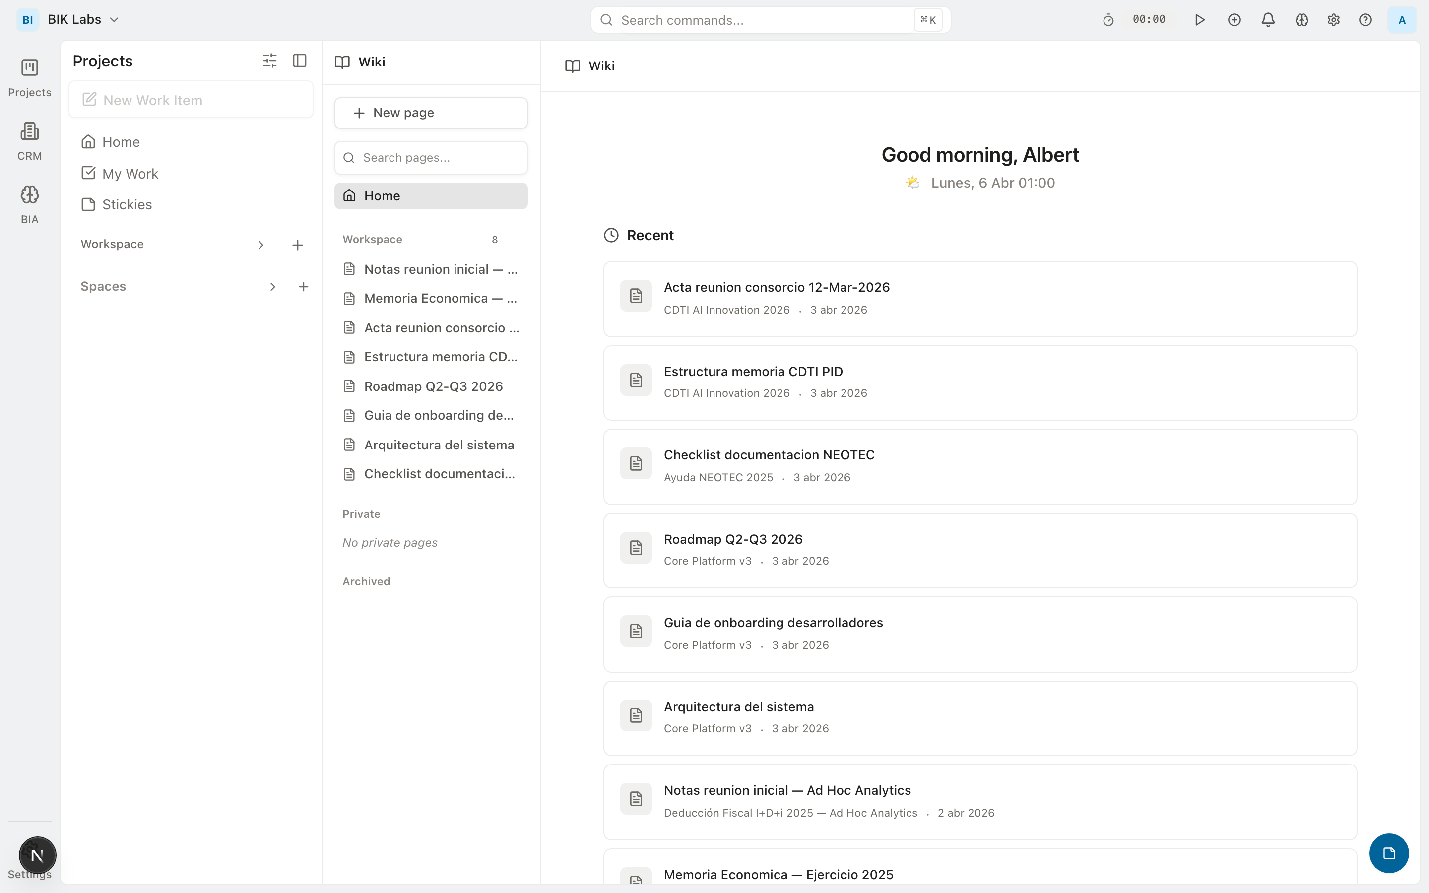This screenshot has height=893, width=1429.
Task: Click the help question mark icon
Action: (1365, 20)
